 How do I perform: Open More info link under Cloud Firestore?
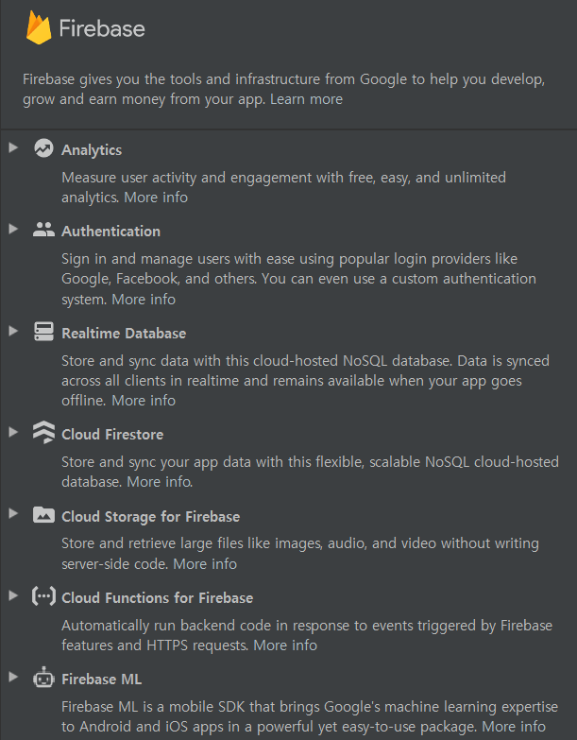[x=160, y=482]
